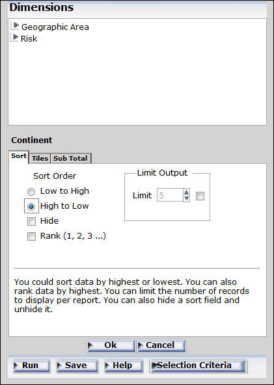Tick the Limit Output enable checkbox
This screenshot has width=274, height=385.
[200, 196]
